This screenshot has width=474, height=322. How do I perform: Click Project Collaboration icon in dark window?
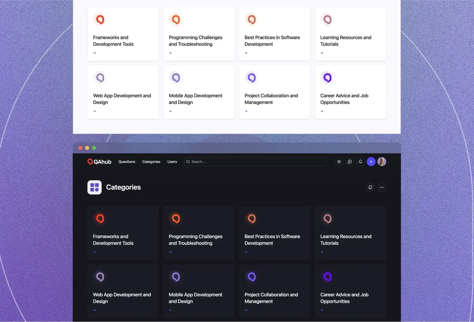(x=251, y=277)
